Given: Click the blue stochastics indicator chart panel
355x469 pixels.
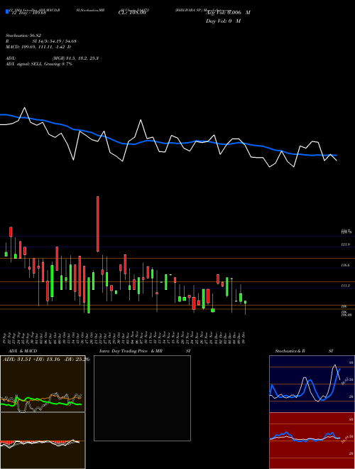Looking at the screenshot, I should click(312, 384).
